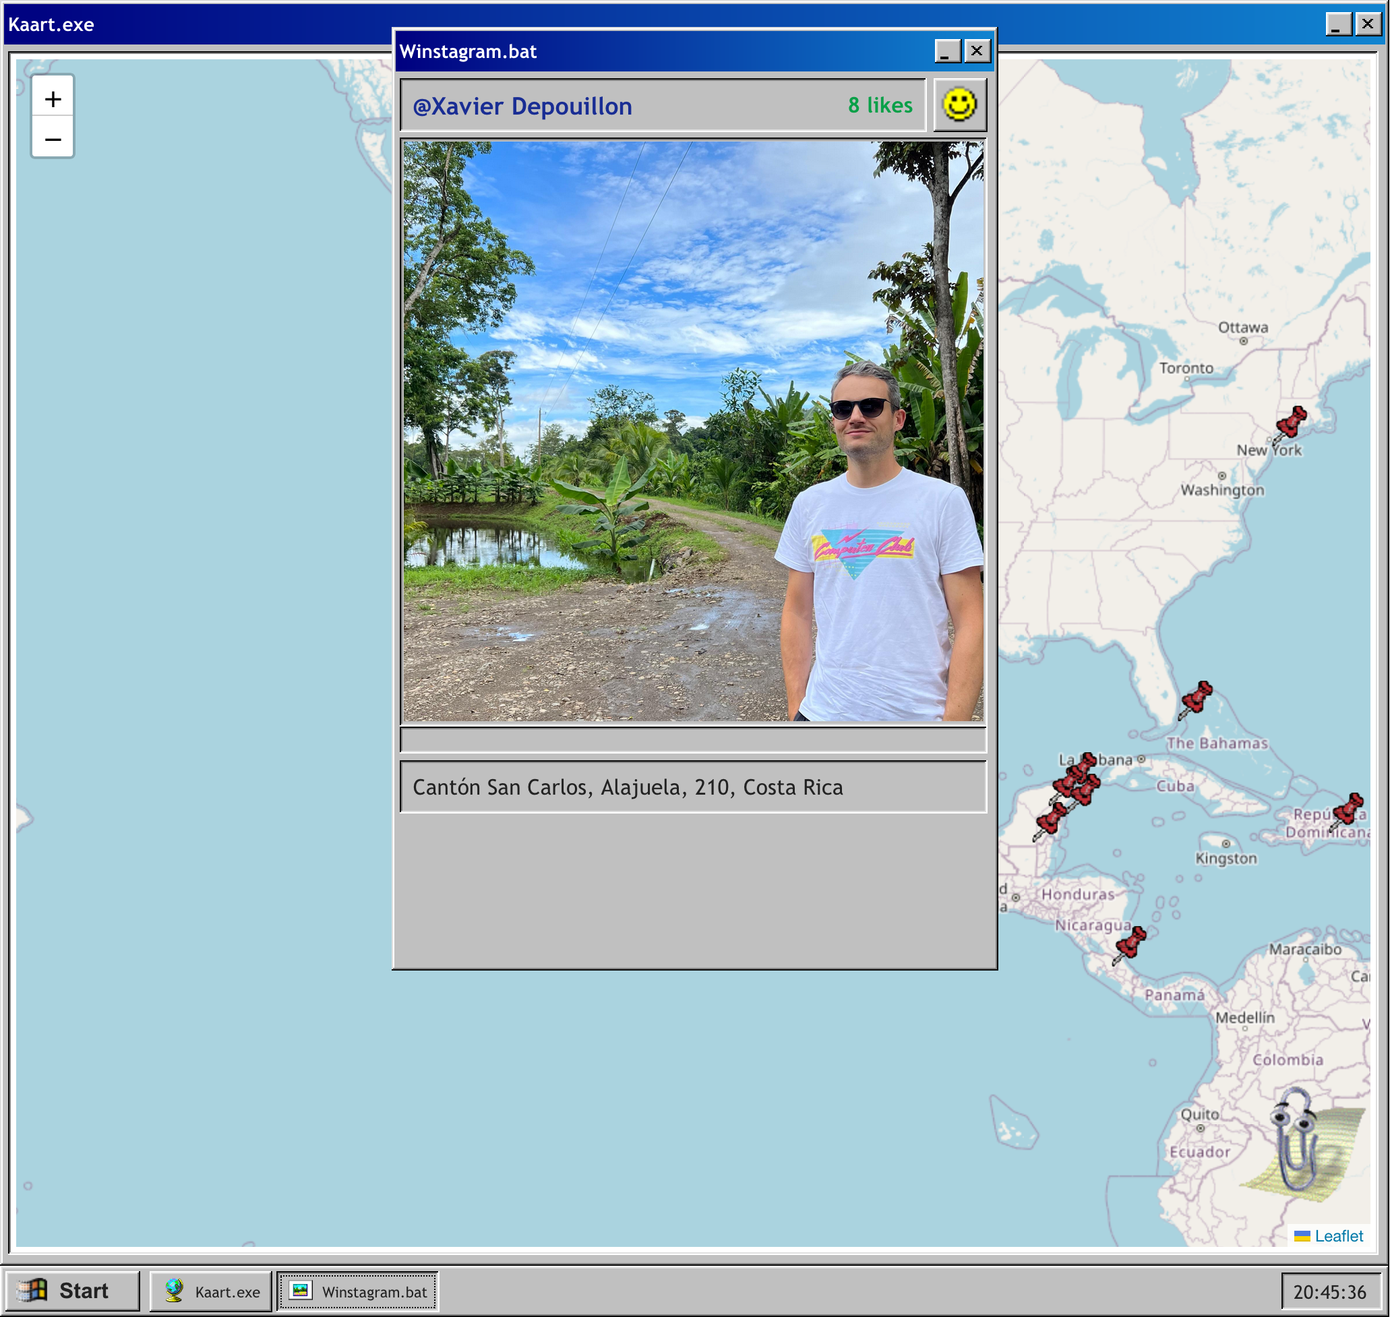
Task: Open the Leaflet attribution link
Action: pyautogui.click(x=1338, y=1235)
